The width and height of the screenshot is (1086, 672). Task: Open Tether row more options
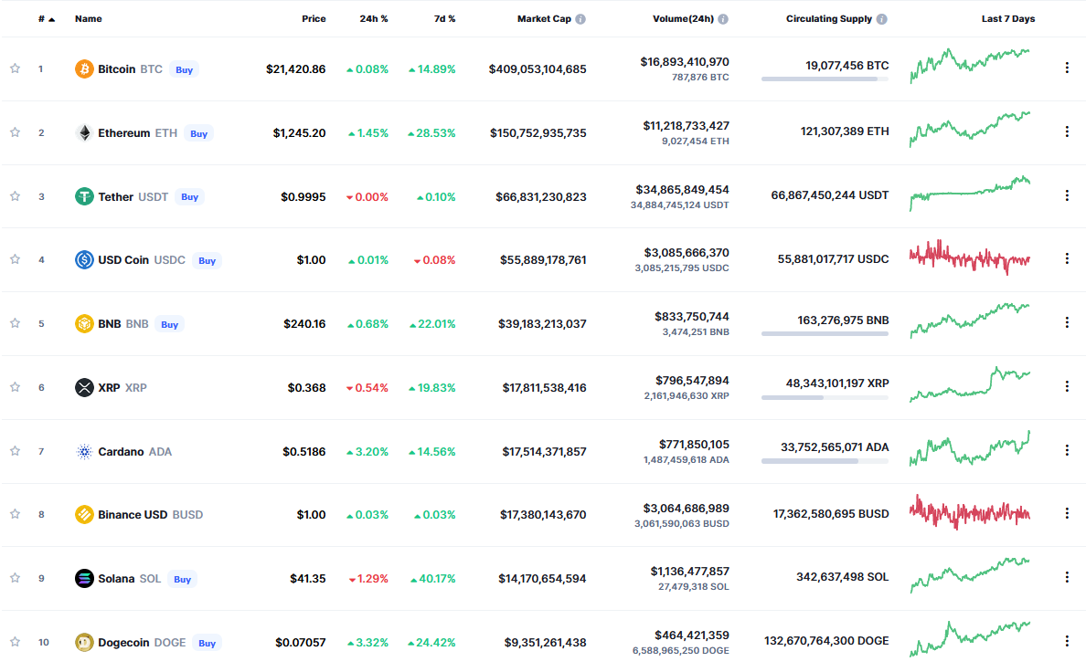pos(1067,195)
